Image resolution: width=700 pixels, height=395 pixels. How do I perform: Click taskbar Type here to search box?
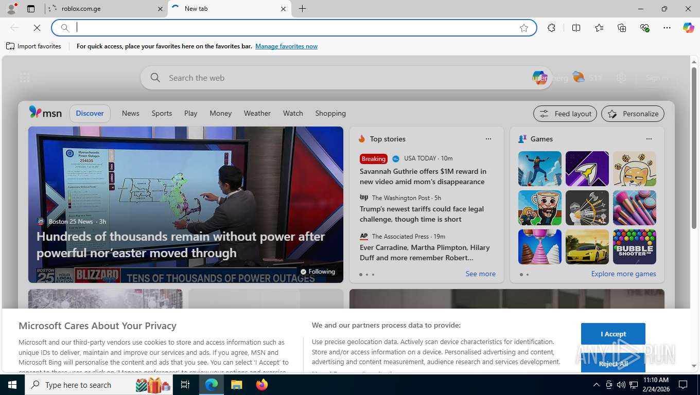[99, 385]
